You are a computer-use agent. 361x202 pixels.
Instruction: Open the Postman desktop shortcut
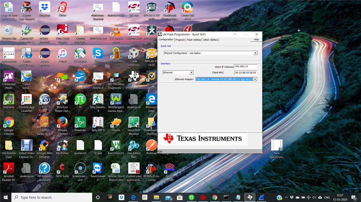[x=151, y=147]
